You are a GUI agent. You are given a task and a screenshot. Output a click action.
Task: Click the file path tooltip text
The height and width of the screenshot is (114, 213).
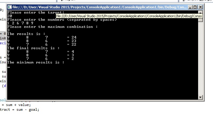(129, 16)
